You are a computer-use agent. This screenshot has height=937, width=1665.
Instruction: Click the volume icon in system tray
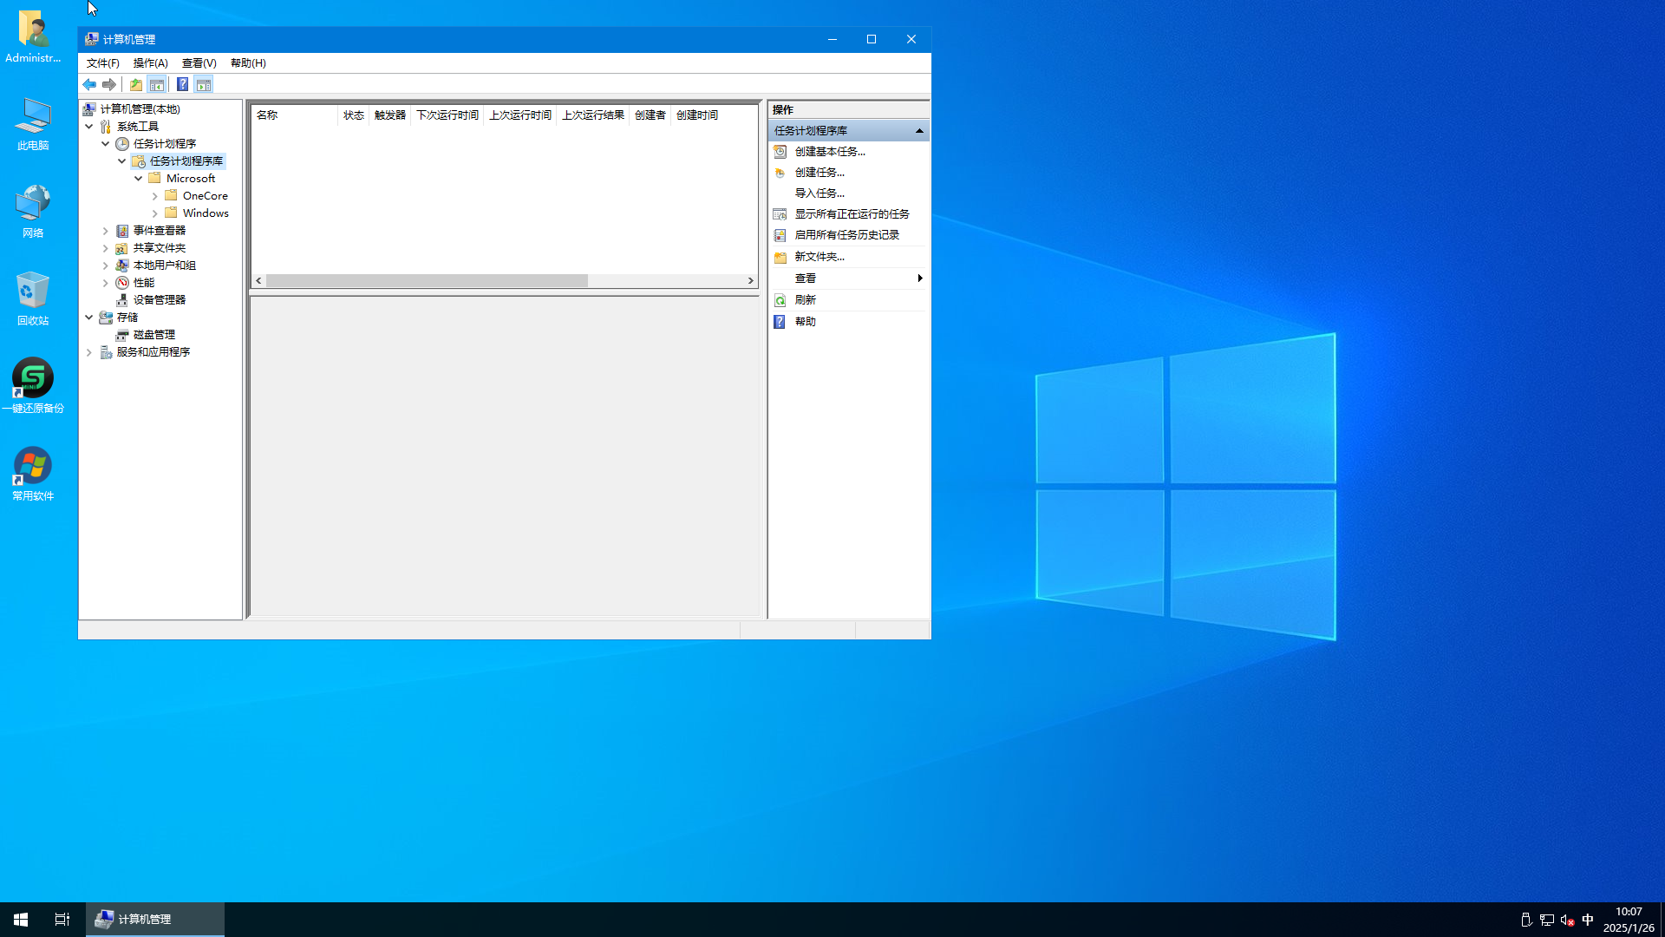coord(1567,920)
